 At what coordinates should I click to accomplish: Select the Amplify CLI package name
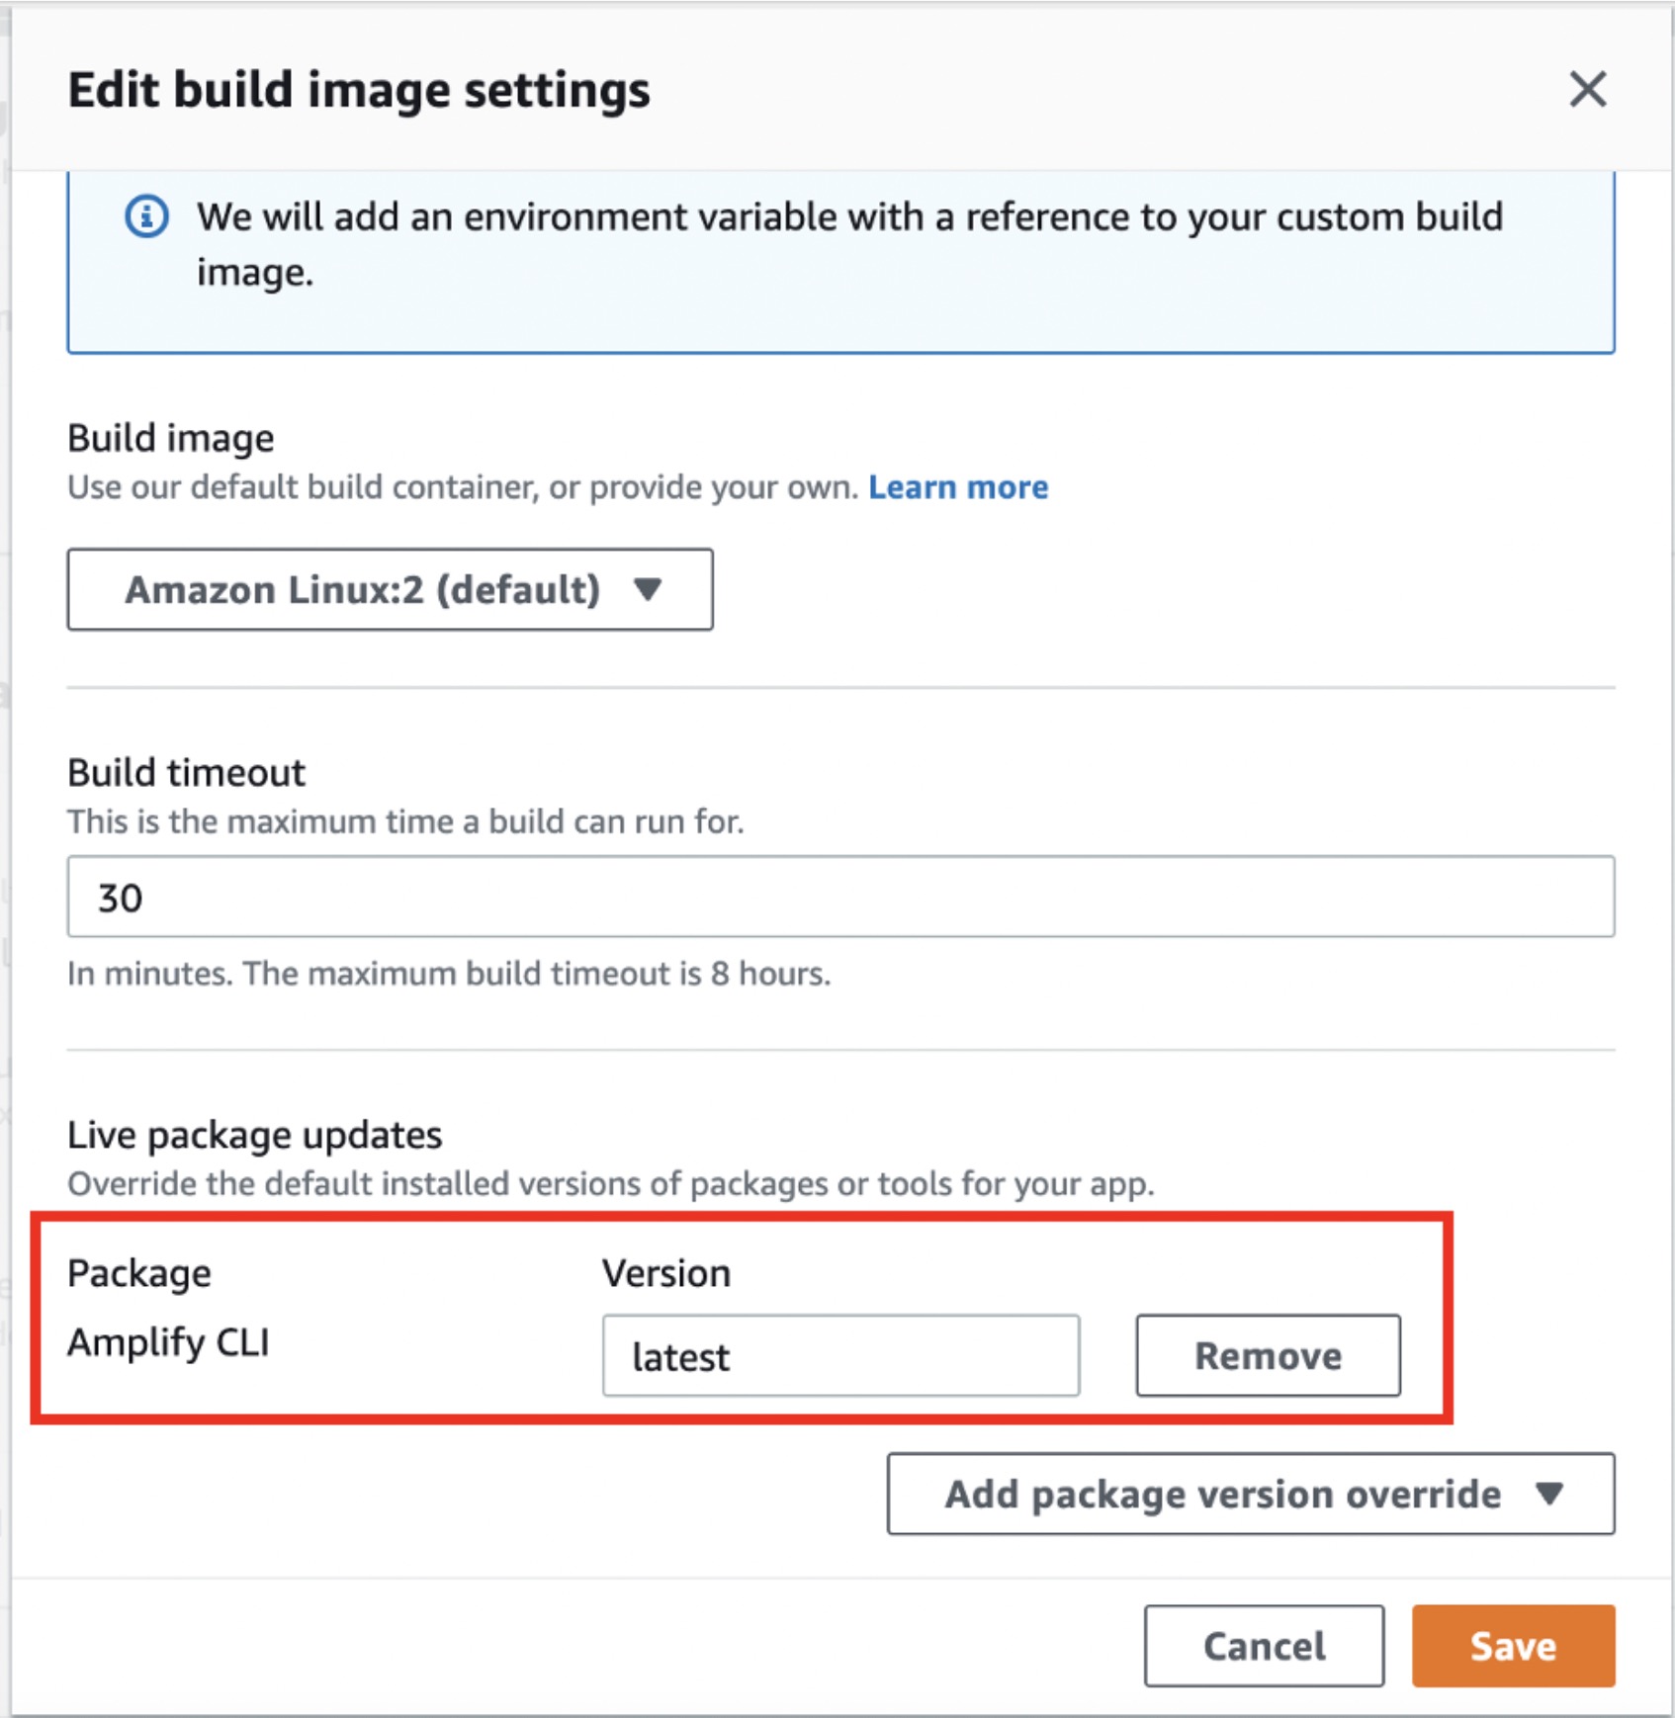point(168,1342)
